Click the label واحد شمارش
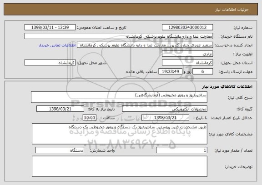 (102, 150)
